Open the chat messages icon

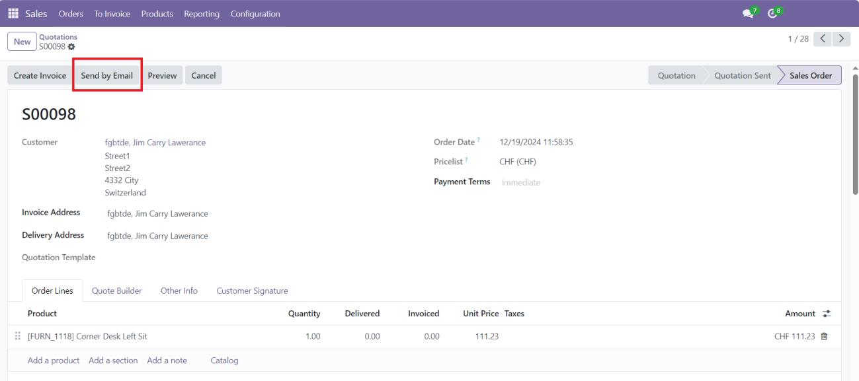pos(748,14)
